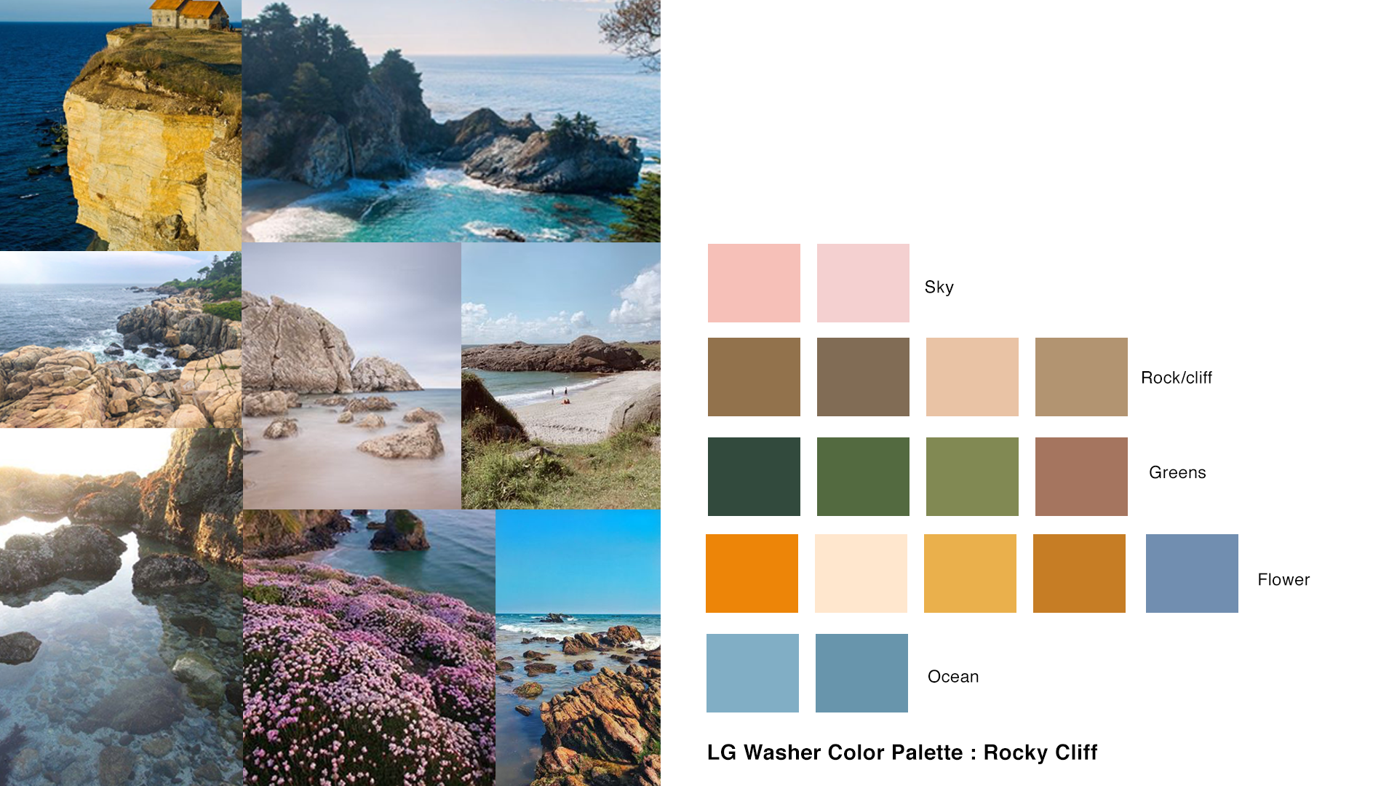
Task: Choose the olive green swatch
Action: tap(972, 477)
